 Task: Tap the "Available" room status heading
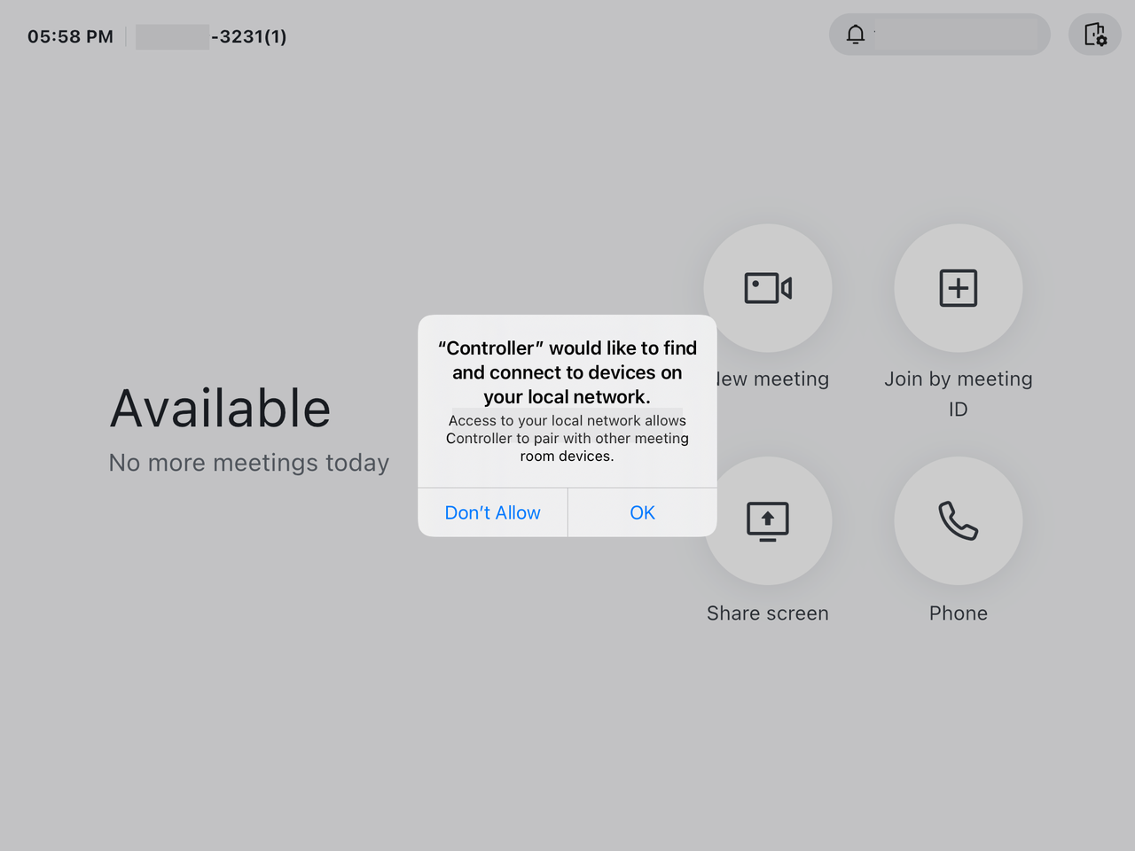(x=220, y=409)
